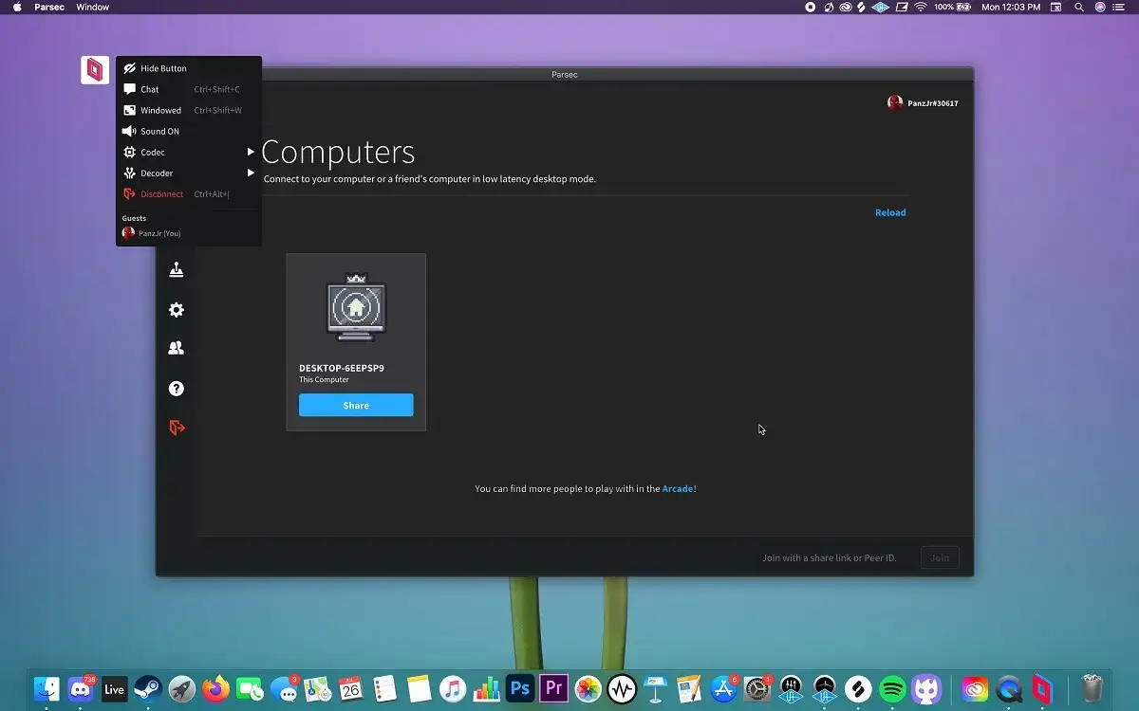Open Chat from the overlay menu
This screenshot has height=711, width=1139.
(x=150, y=90)
